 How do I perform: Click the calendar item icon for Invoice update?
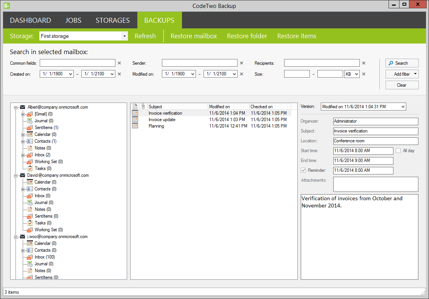pyautogui.click(x=135, y=119)
